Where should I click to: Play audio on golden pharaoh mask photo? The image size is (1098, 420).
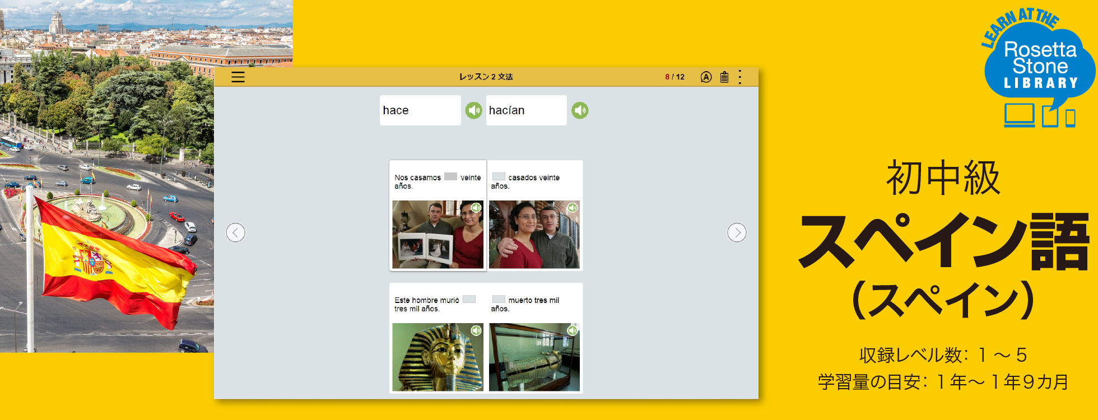[x=476, y=331]
